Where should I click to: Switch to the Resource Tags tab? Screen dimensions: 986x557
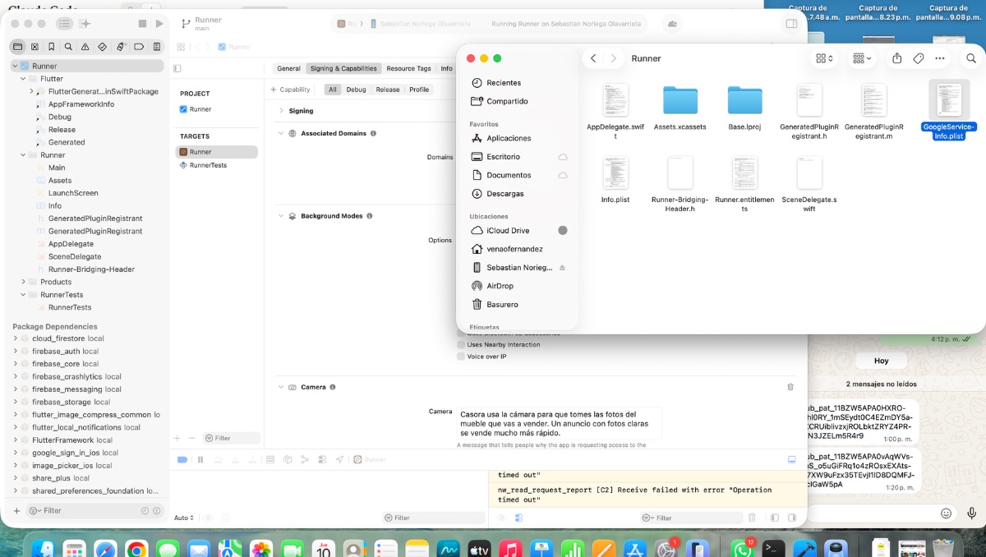408,69
